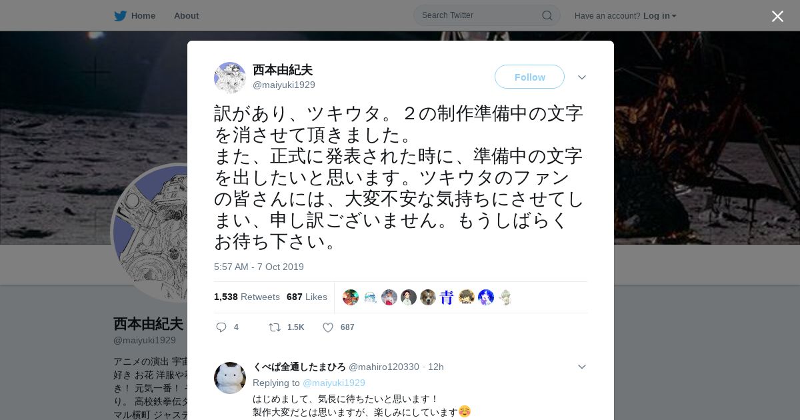This screenshot has width=800, height=420.
Task: View the 687 Likes list
Action: tap(307, 297)
